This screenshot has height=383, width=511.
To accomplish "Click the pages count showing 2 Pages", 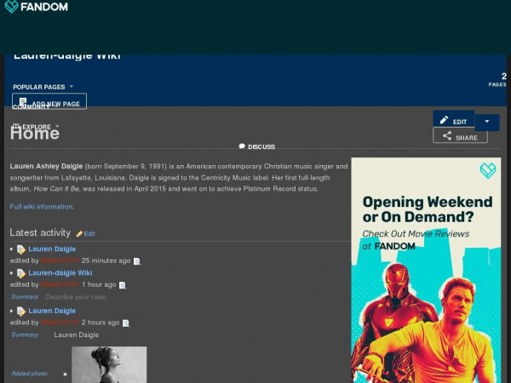I will click(497, 80).
